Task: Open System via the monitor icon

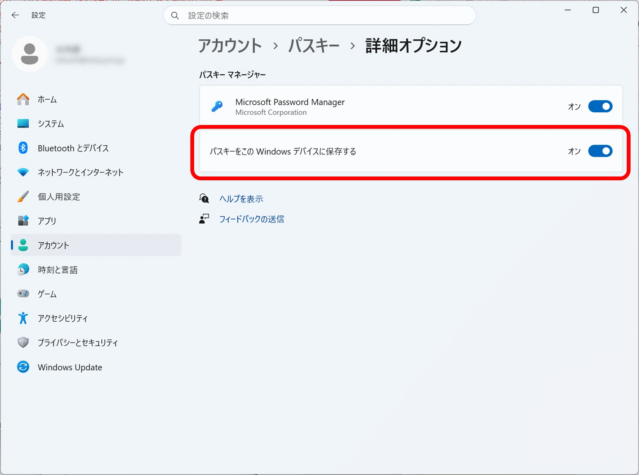Action: tap(23, 124)
